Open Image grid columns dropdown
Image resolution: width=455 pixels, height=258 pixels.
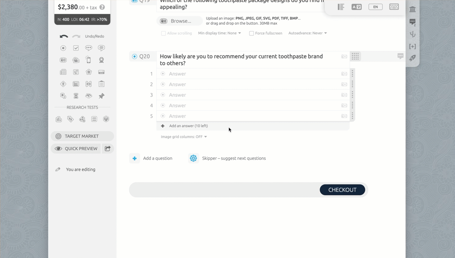184,137
